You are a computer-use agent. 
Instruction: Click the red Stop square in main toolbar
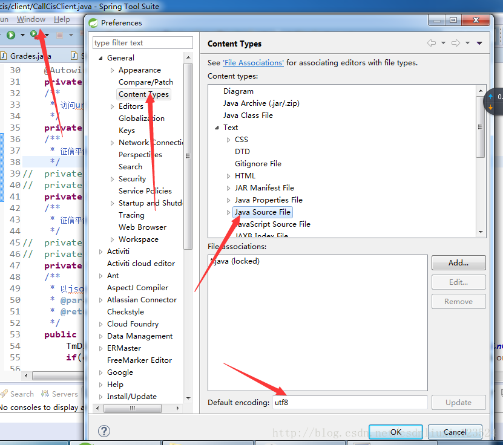click(x=59, y=35)
